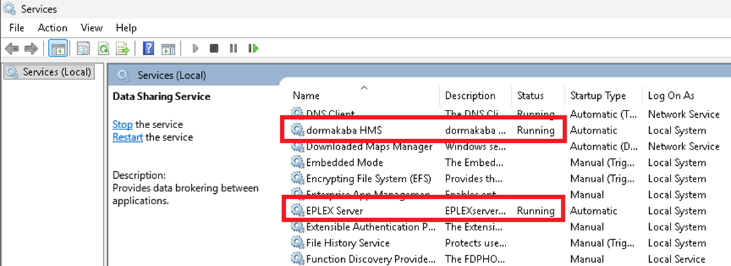Open Properties via the toolbar icon
731x266 pixels.
click(83, 49)
